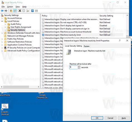Select the Local Security Setting tab
Viewport: 132px width, 122px height.
pos(73,46)
